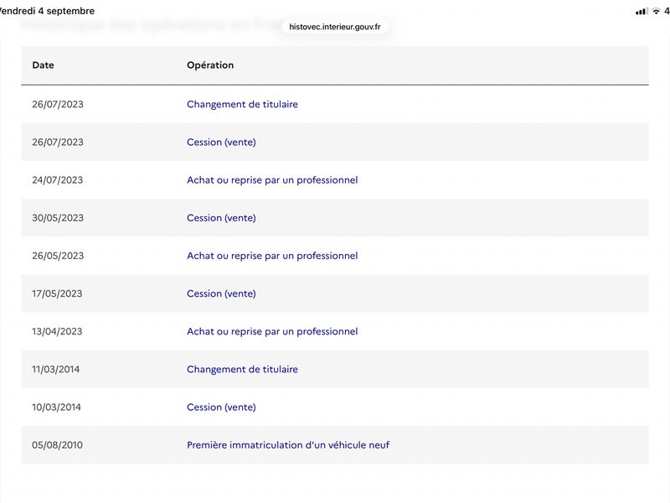Click the Opération column header
The height and width of the screenshot is (503, 670).
pos(210,65)
